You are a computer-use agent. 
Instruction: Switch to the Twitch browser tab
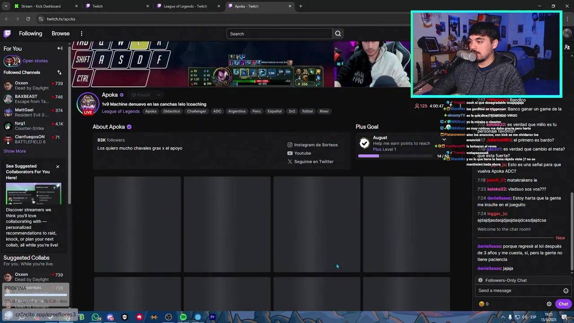pyautogui.click(x=117, y=6)
